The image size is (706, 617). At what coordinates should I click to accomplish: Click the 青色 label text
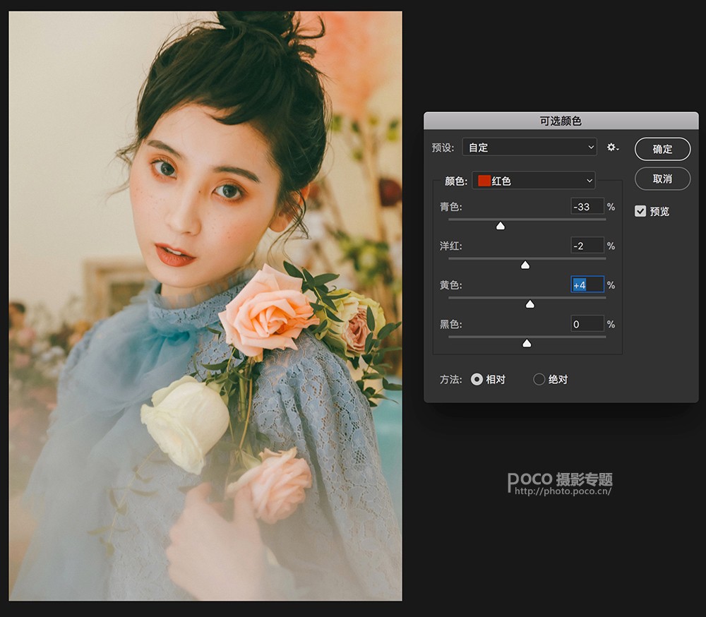450,207
